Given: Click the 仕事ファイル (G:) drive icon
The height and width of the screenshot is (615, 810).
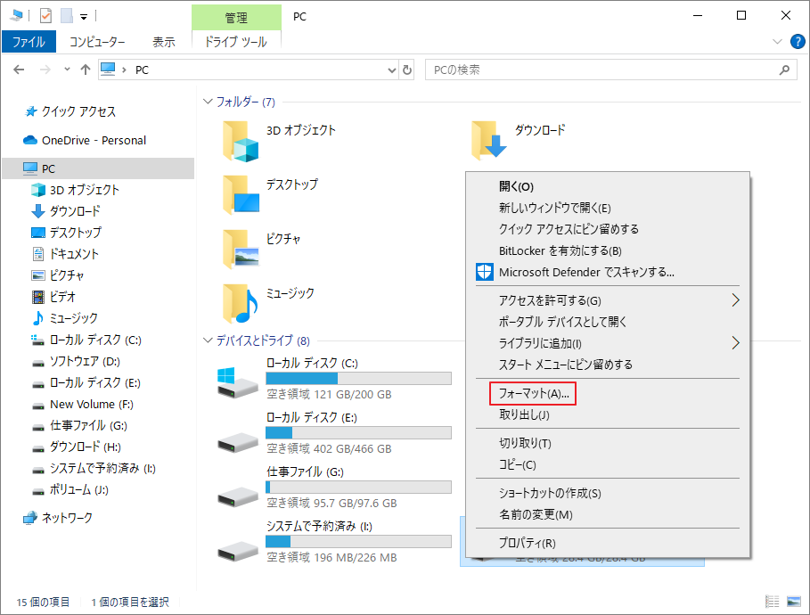Looking at the screenshot, I should [x=237, y=497].
